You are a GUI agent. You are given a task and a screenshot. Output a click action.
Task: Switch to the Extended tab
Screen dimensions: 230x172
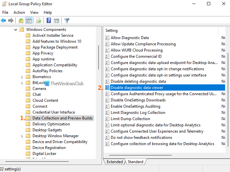pos(114,162)
